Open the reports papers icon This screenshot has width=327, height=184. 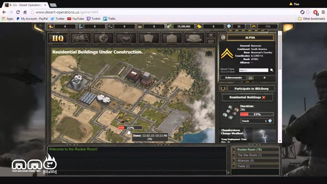point(149,38)
